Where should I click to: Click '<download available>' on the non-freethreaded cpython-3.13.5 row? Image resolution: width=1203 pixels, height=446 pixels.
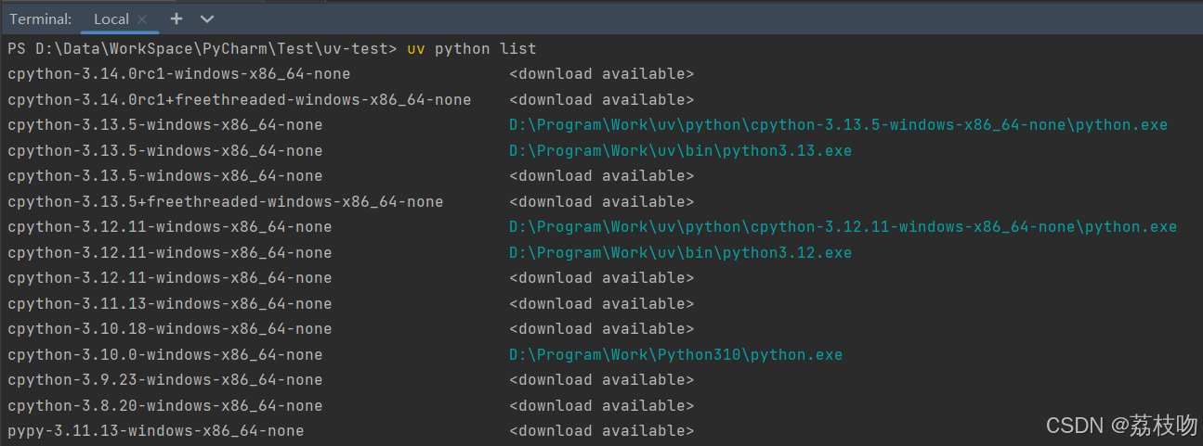(x=601, y=176)
